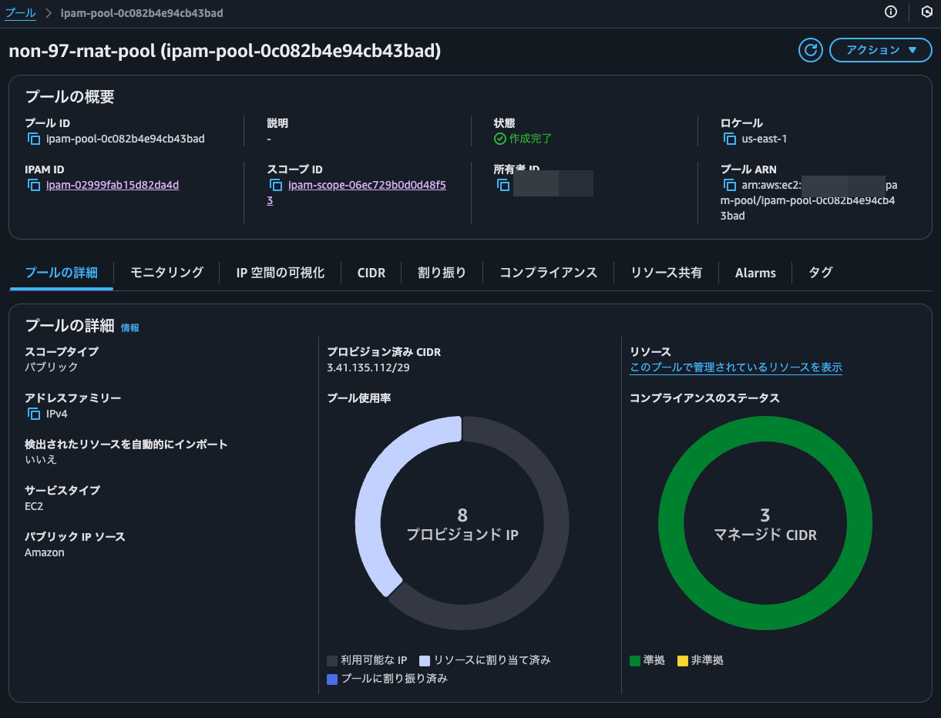Open the アクション dropdown menu
Image resolution: width=941 pixels, height=718 pixels.
point(880,49)
